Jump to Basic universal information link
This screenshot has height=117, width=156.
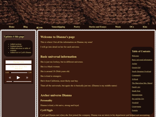point(142,60)
